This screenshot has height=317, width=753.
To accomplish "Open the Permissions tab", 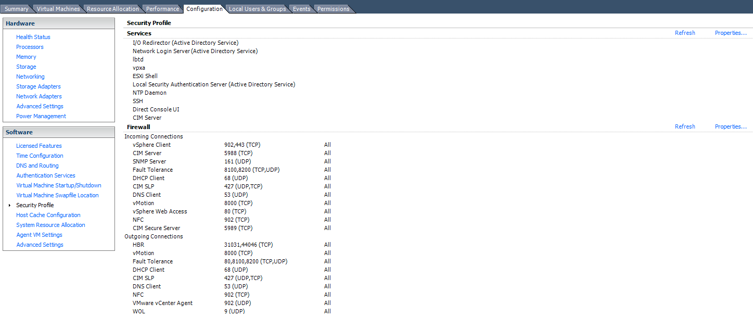I will (x=333, y=9).
